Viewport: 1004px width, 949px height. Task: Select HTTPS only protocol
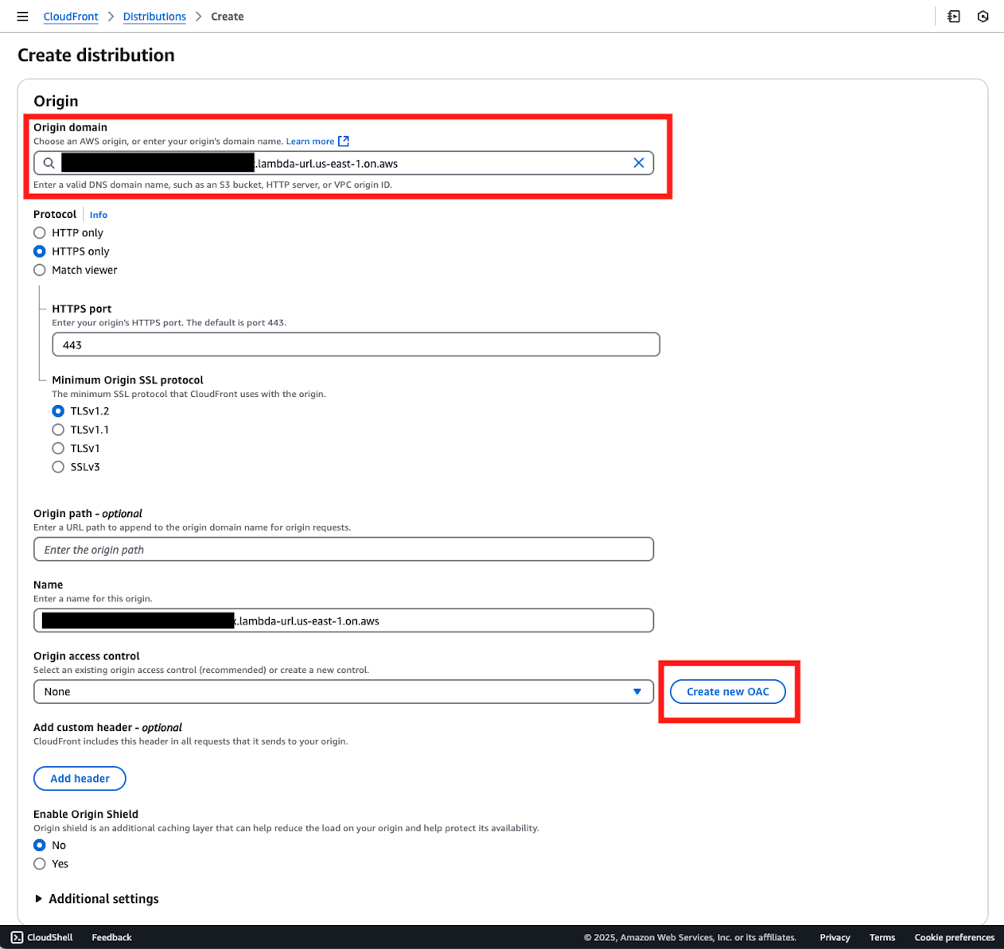(x=40, y=251)
